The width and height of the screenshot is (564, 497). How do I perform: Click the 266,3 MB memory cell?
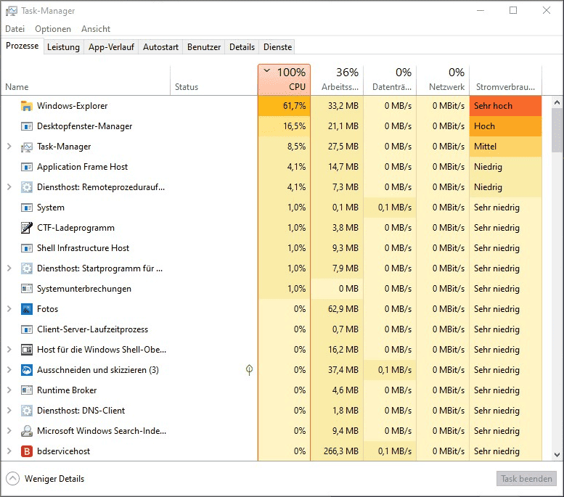(337, 451)
